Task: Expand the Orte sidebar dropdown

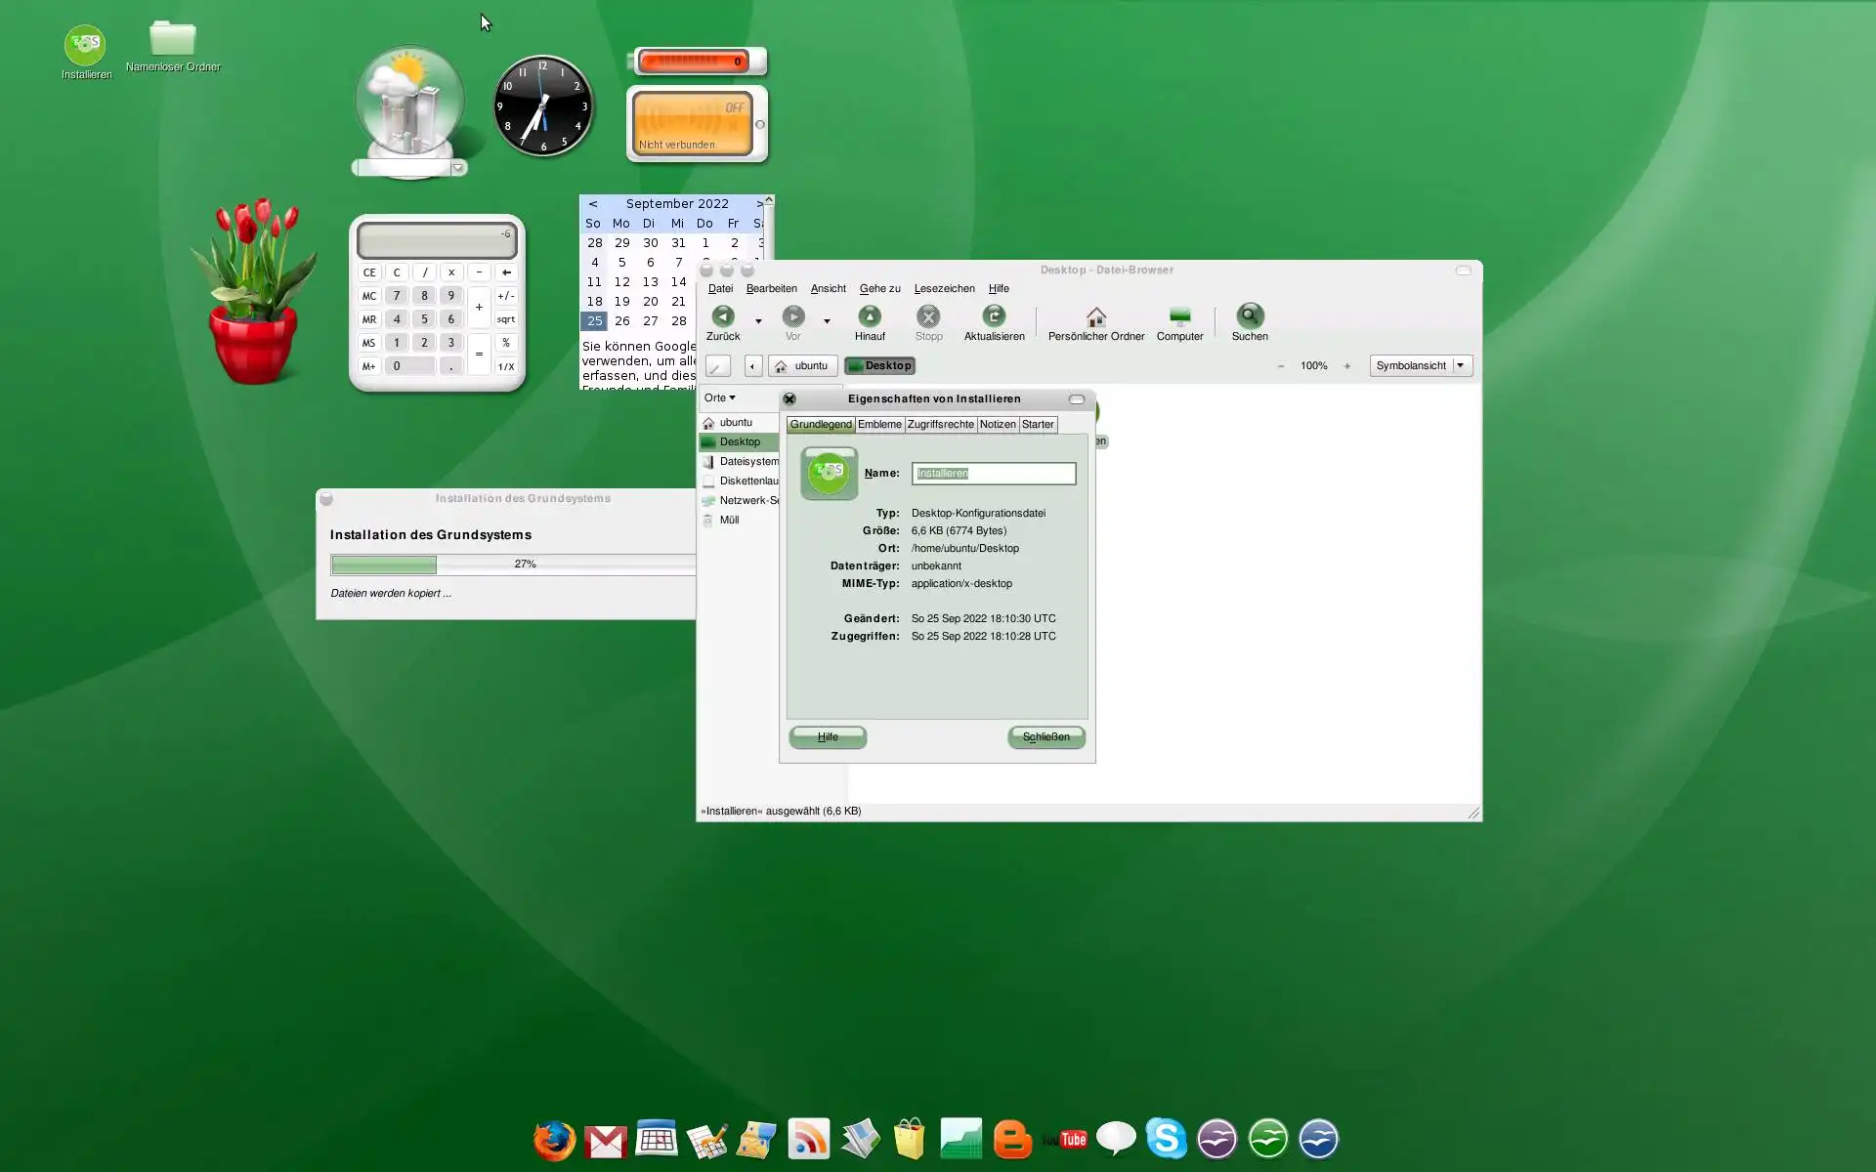Action: [720, 398]
